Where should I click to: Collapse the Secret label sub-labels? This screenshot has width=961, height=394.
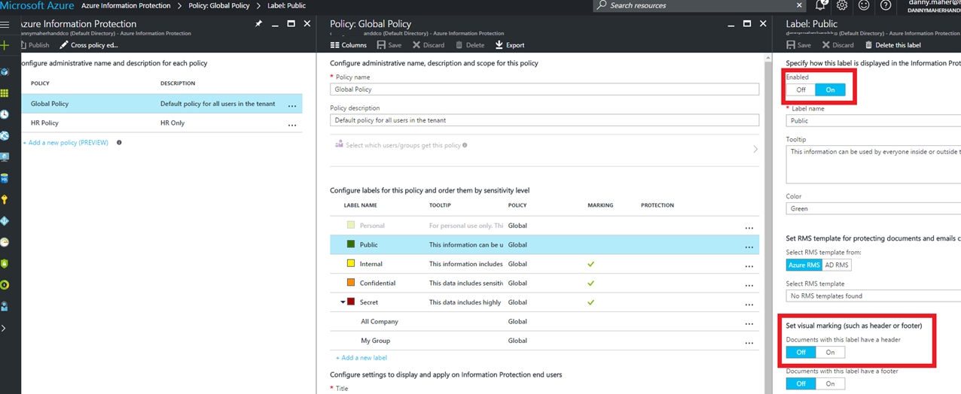343,302
